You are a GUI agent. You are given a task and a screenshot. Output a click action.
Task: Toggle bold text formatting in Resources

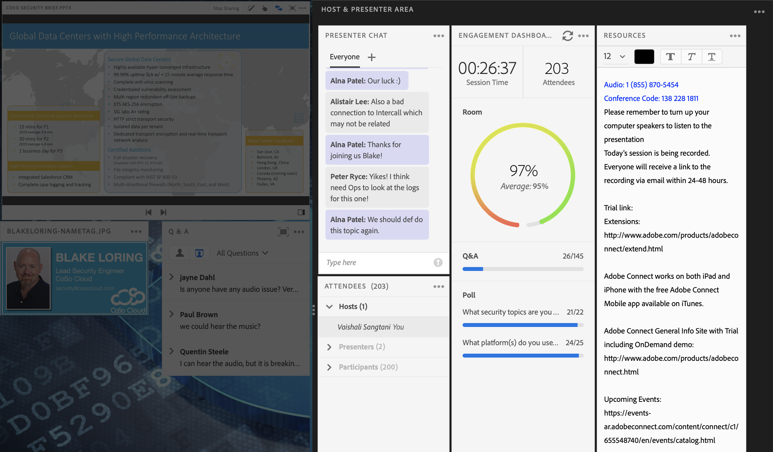tap(670, 56)
